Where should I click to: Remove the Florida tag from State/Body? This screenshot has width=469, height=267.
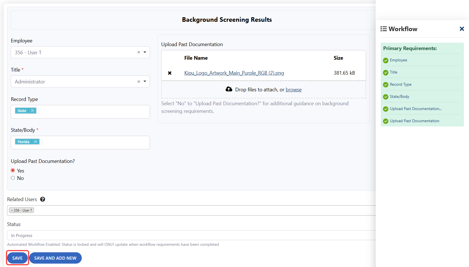pyautogui.click(x=35, y=142)
